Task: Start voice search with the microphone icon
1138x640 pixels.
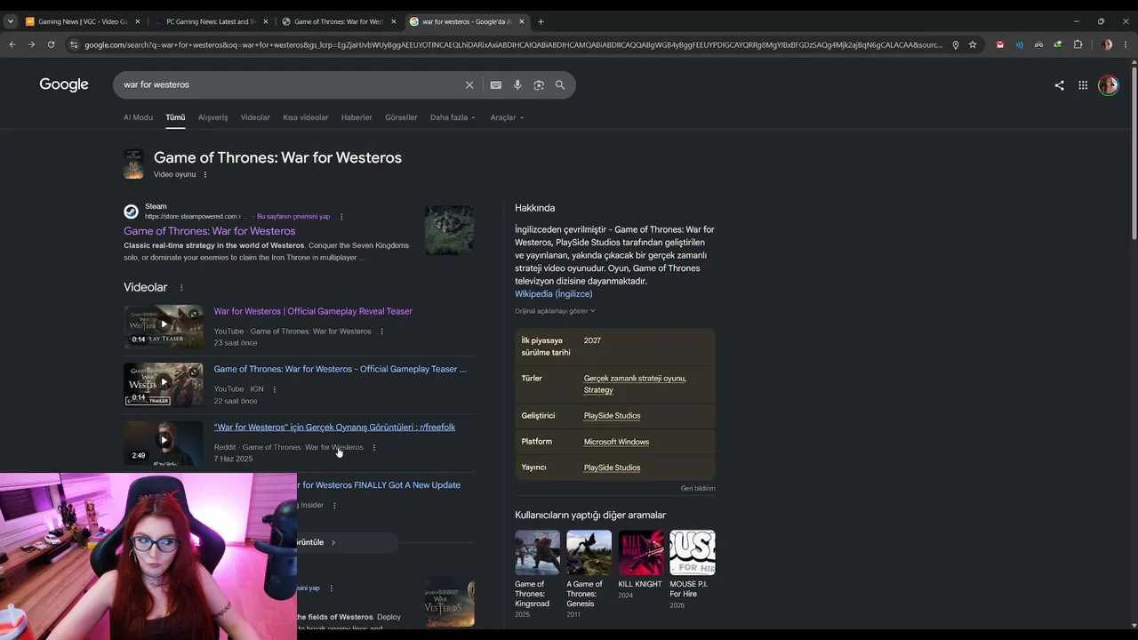Action: [x=517, y=84]
